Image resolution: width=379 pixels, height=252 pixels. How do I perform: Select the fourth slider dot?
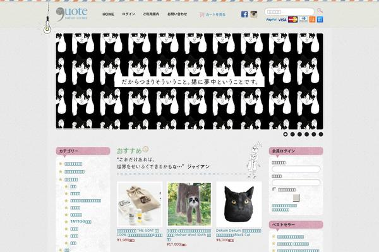[x=307, y=134]
